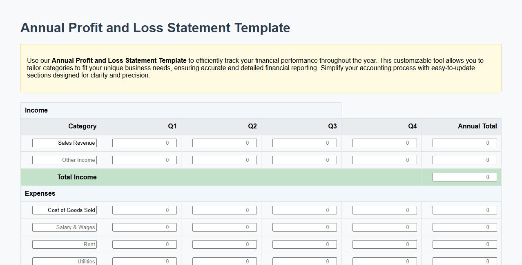Click the Cost of Goods Sold Q2 field
Viewport: 522px width, 265px height.
tap(224, 210)
